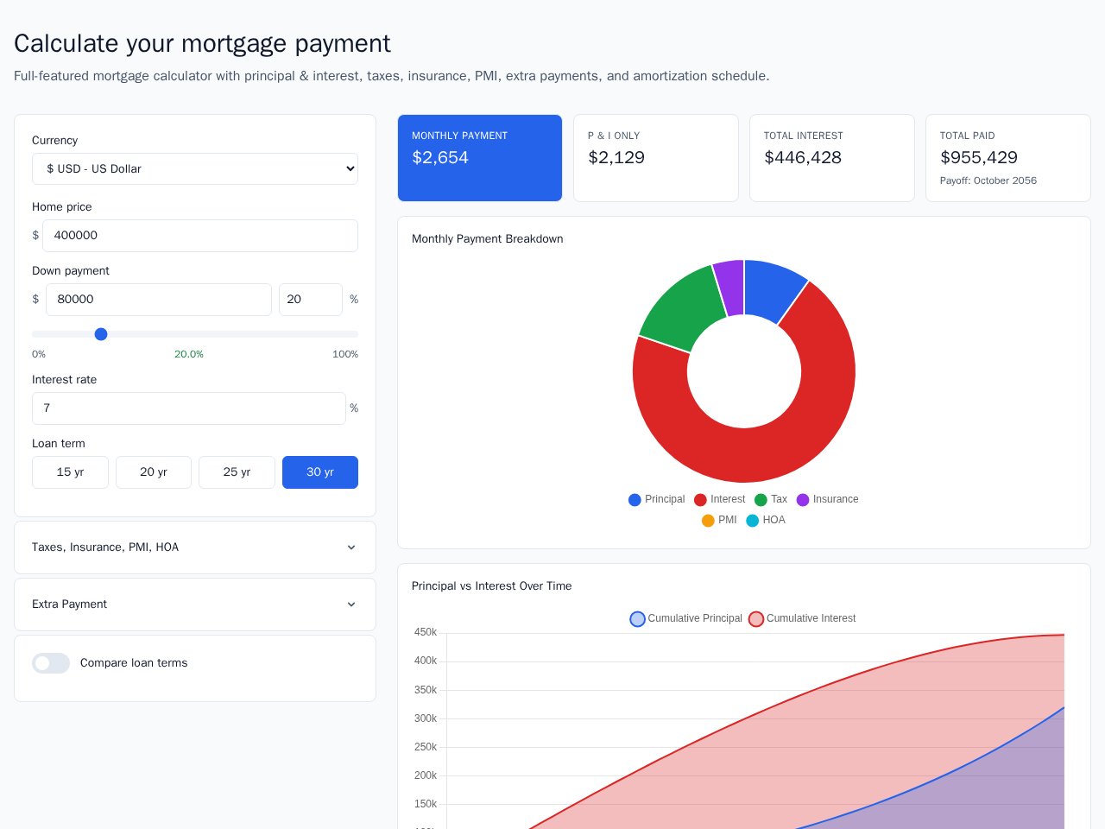
Task: Click the Home price input field
Action: (x=200, y=236)
